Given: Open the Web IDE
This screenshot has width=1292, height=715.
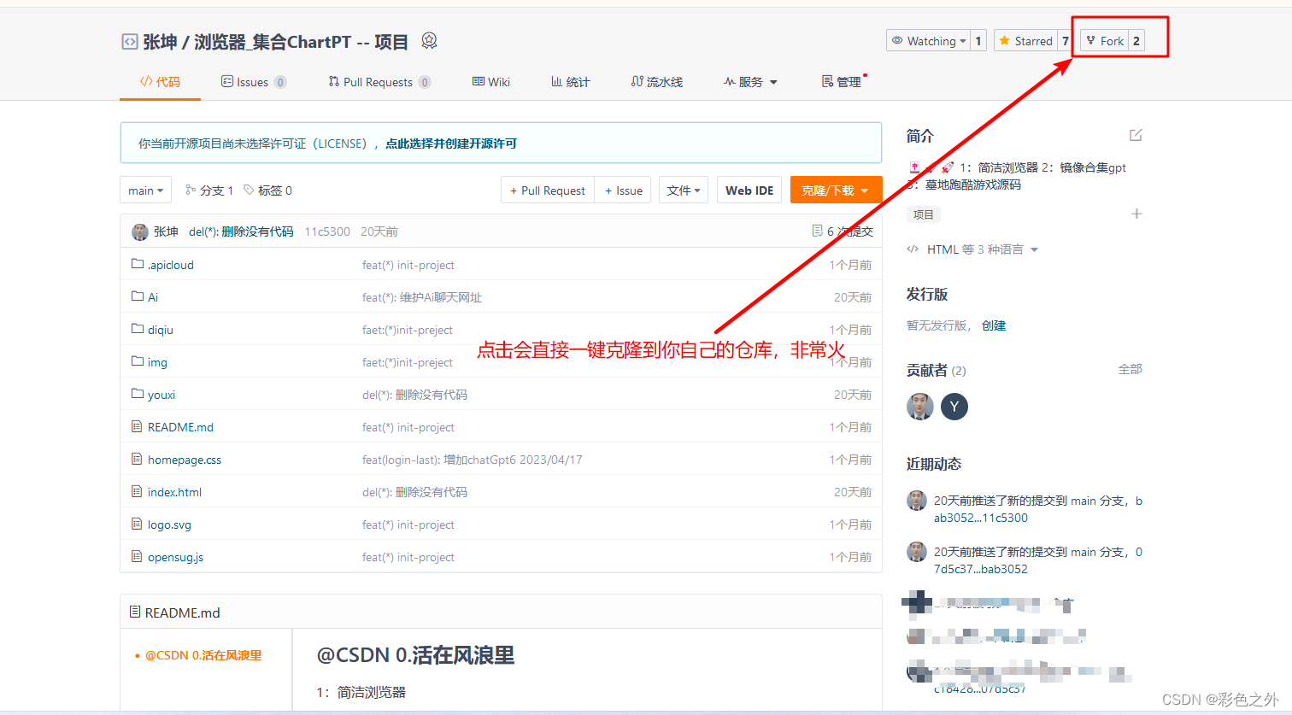Looking at the screenshot, I should [x=749, y=190].
